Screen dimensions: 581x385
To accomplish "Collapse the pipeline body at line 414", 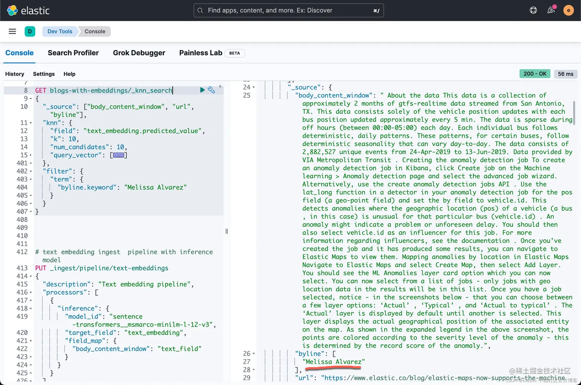I will click(31, 276).
